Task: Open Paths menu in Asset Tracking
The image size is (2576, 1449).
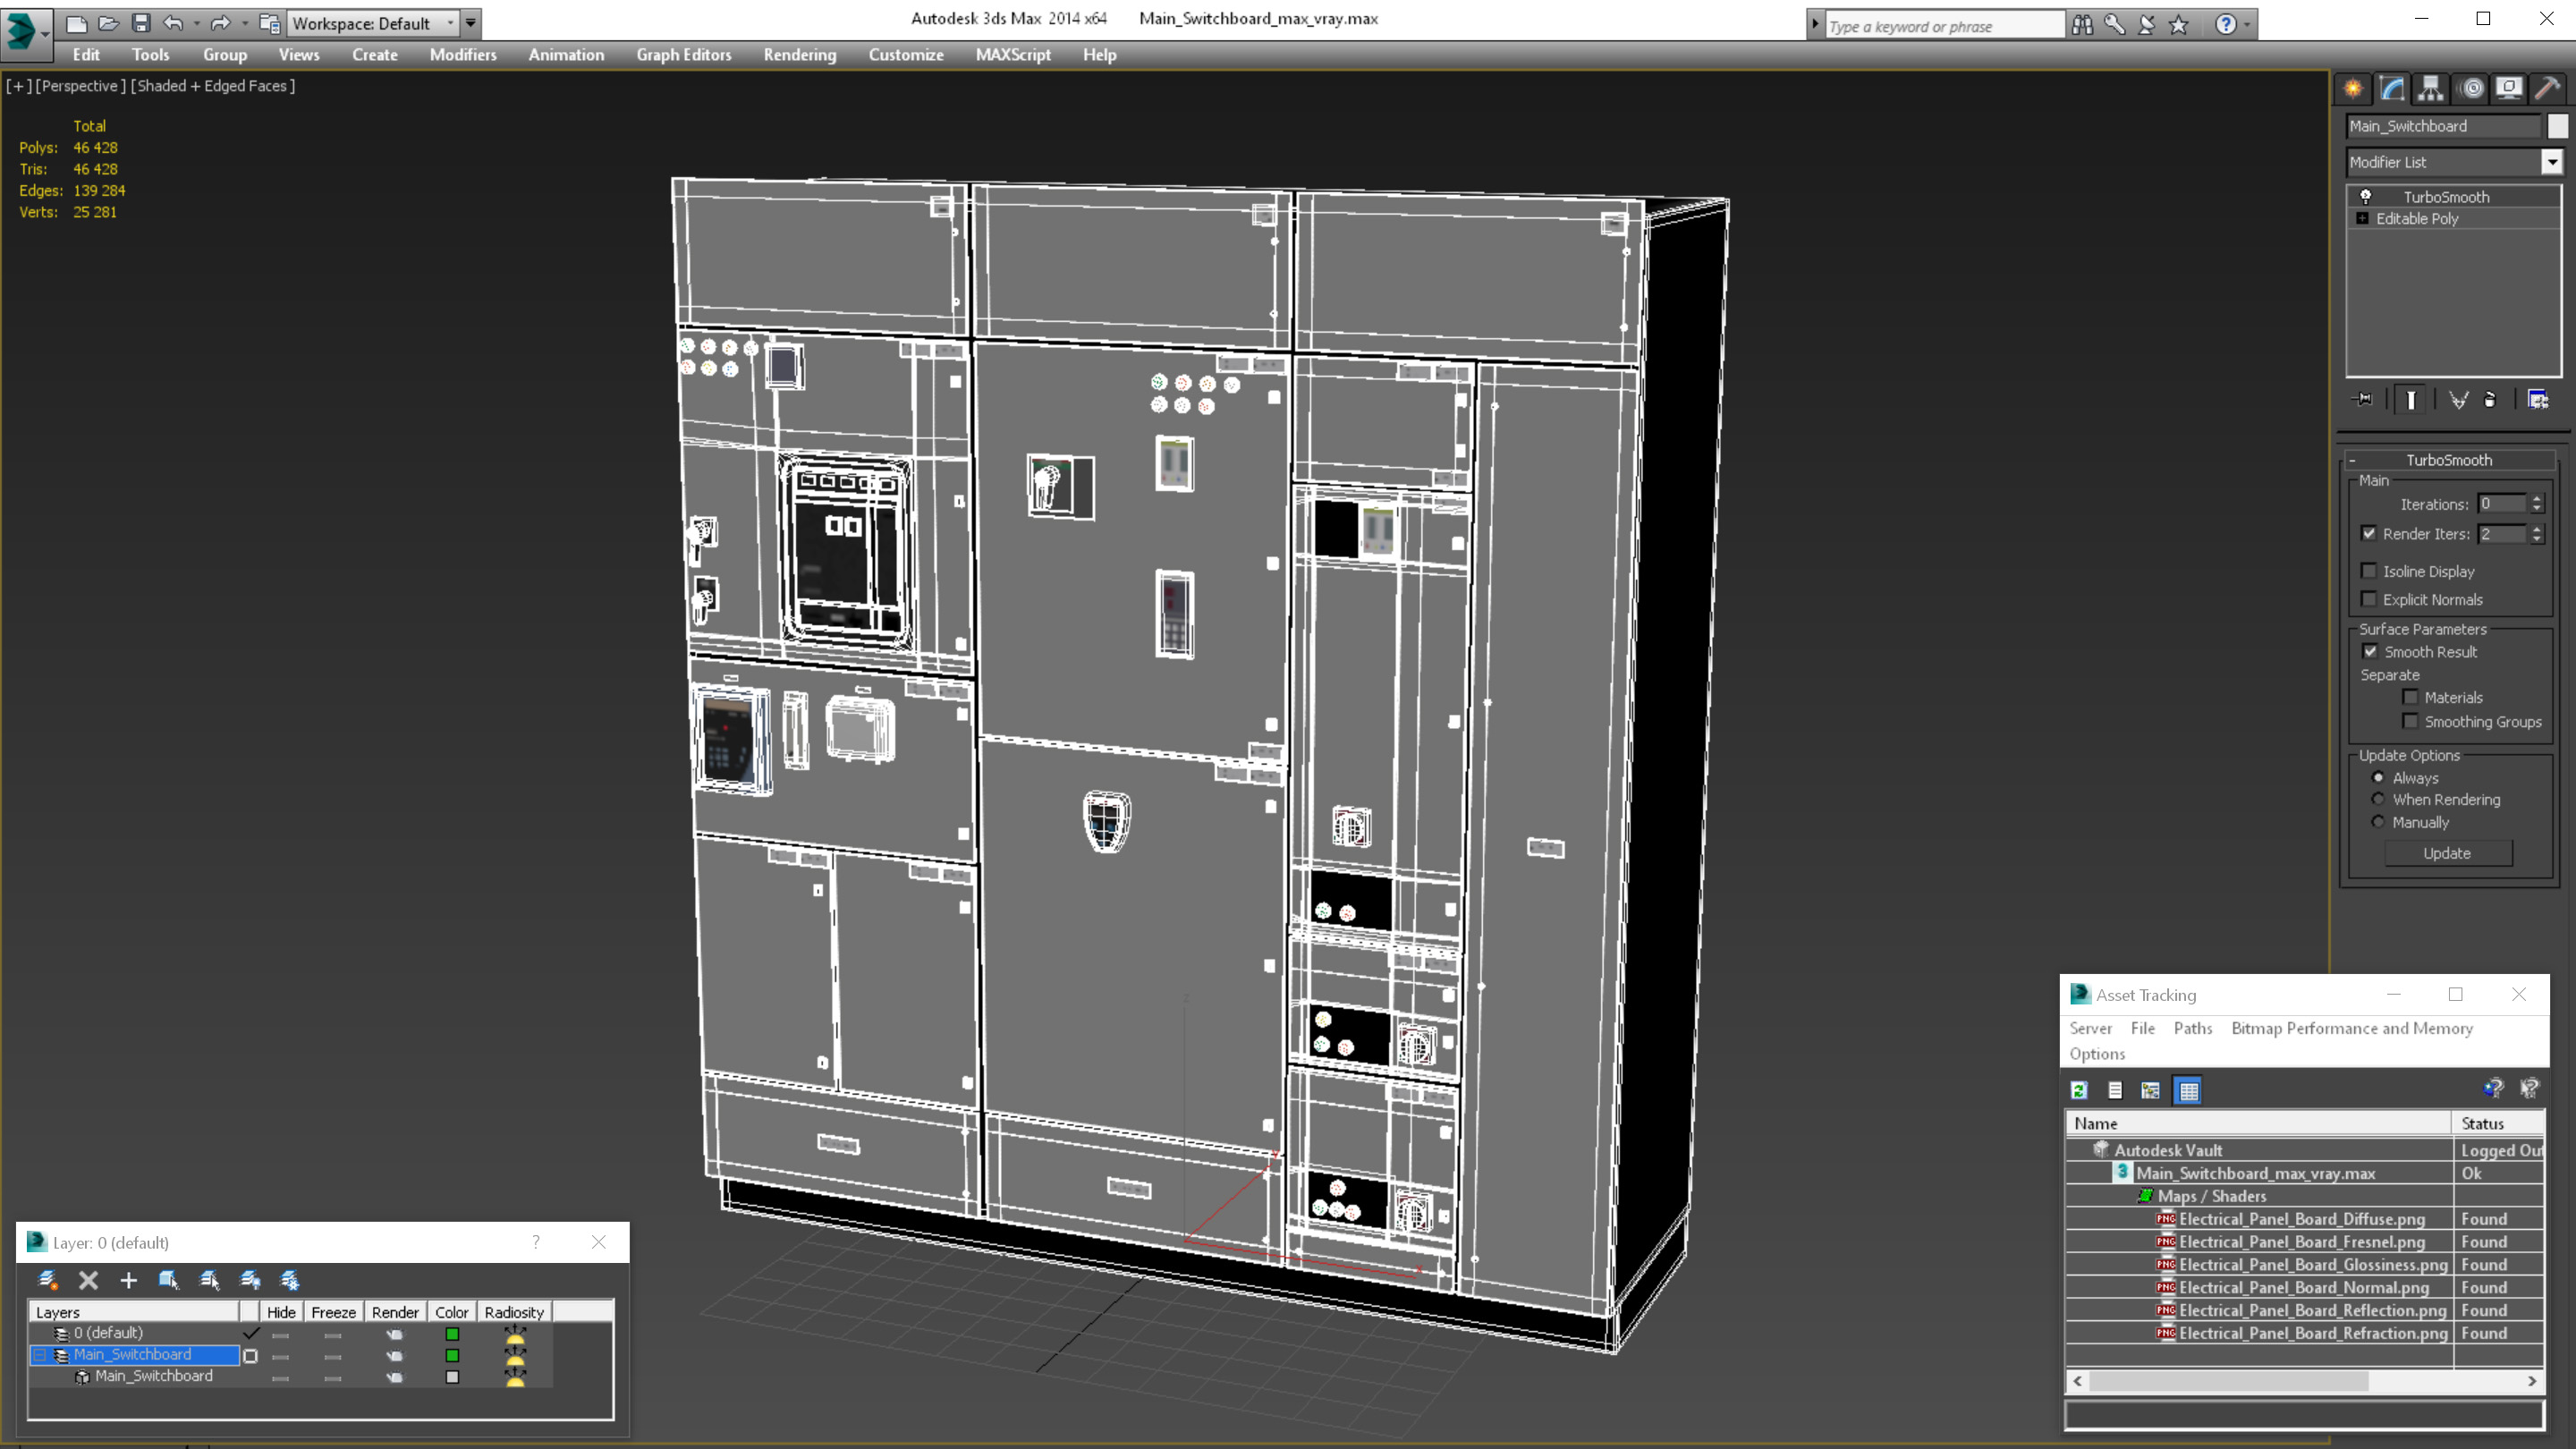Action: pos(2192,1028)
